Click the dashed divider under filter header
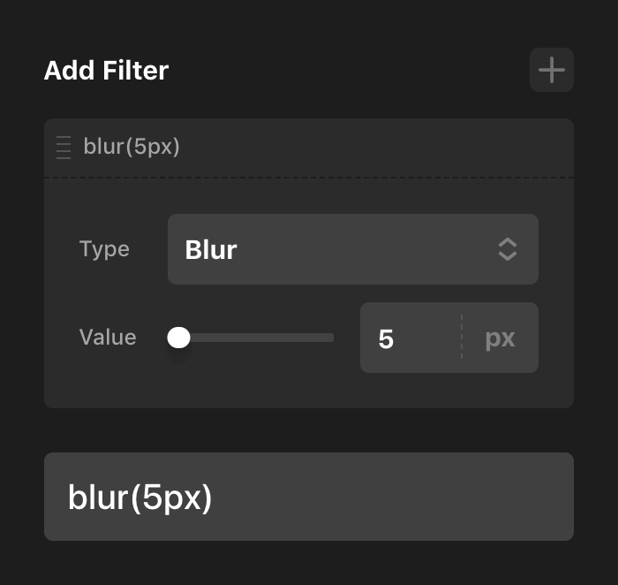The image size is (618, 585). click(309, 178)
